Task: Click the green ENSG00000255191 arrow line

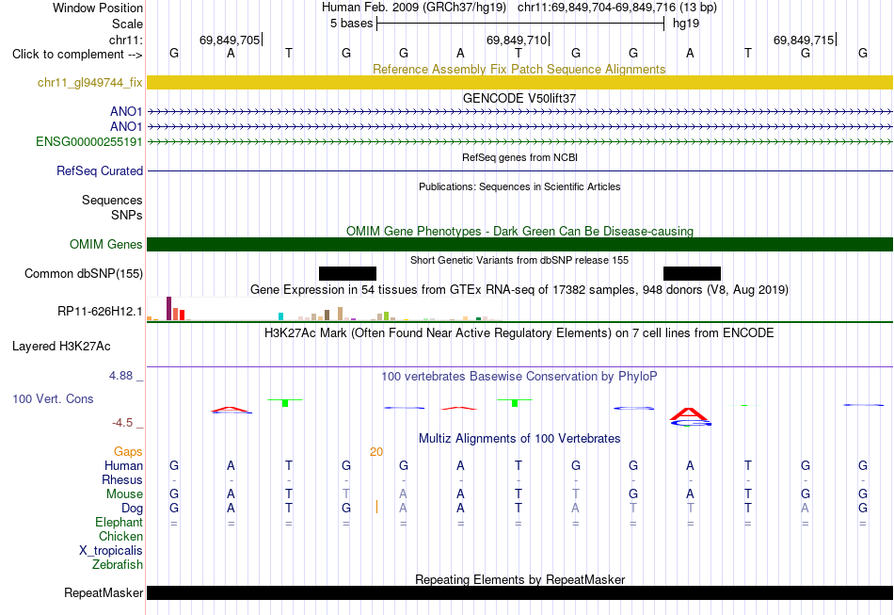Action: point(519,141)
